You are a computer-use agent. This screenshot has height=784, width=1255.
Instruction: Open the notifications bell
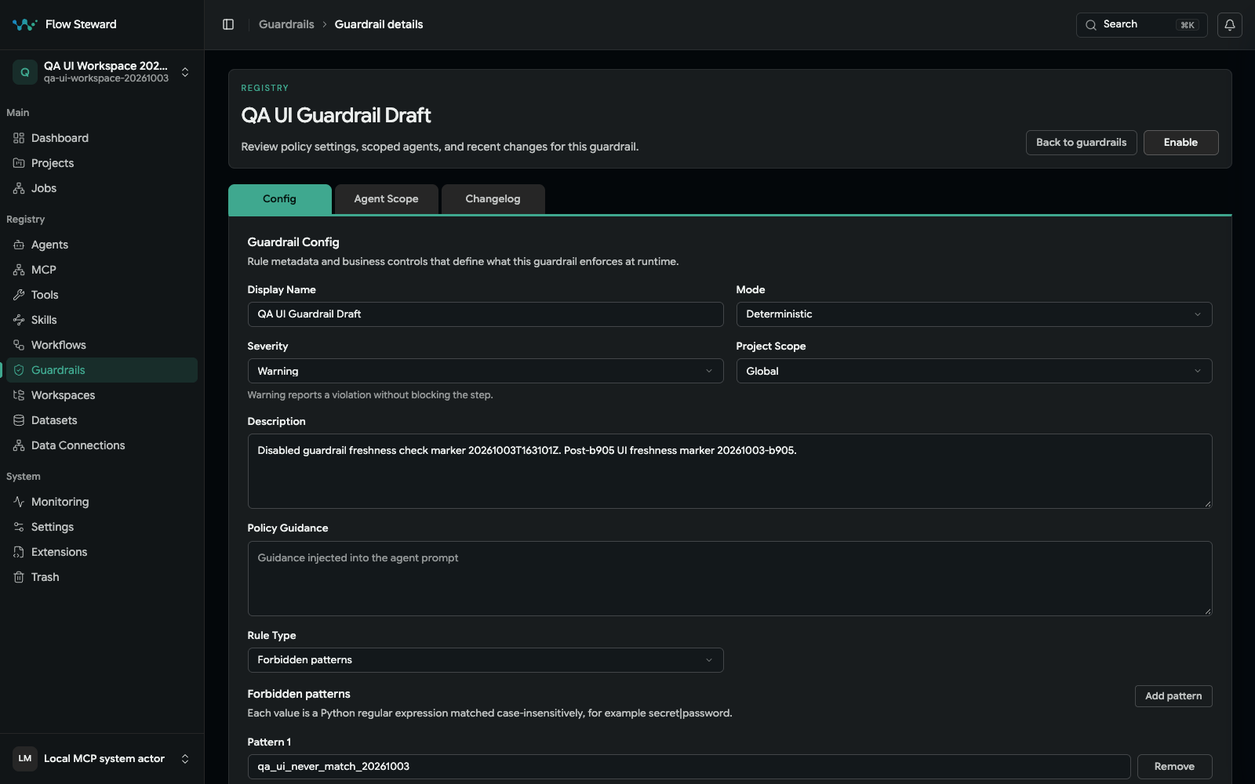coord(1230,24)
